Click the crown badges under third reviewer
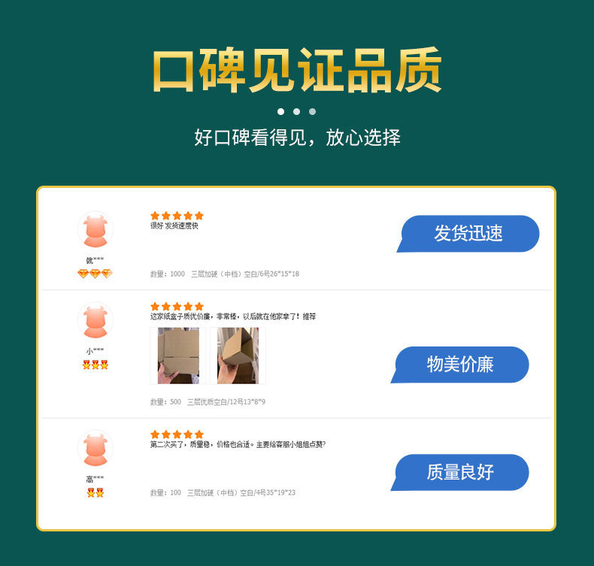Viewport: 594px width, 566px height. coord(95,492)
